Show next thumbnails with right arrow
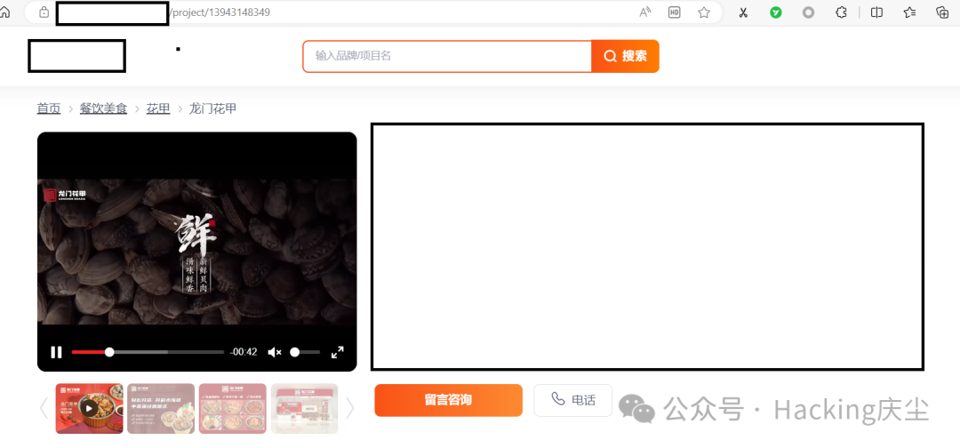This screenshot has width=960, height=448. coord(349,408)
